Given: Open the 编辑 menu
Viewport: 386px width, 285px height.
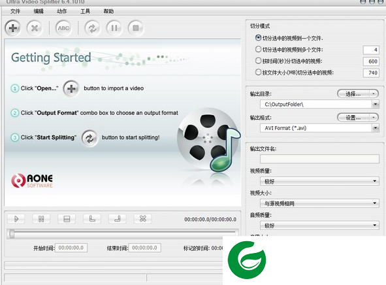Looking at the screenshot, I should [x=39, y=11].
